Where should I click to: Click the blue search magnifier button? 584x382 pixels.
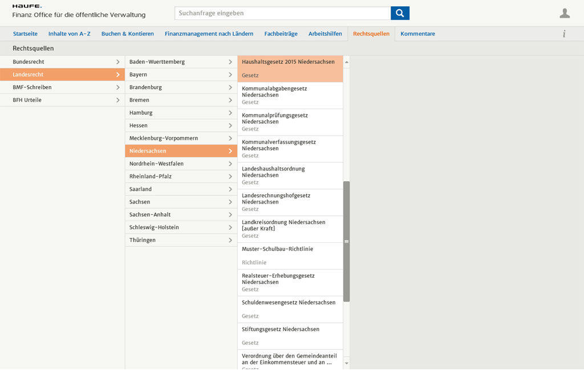(x=400, y=13)
